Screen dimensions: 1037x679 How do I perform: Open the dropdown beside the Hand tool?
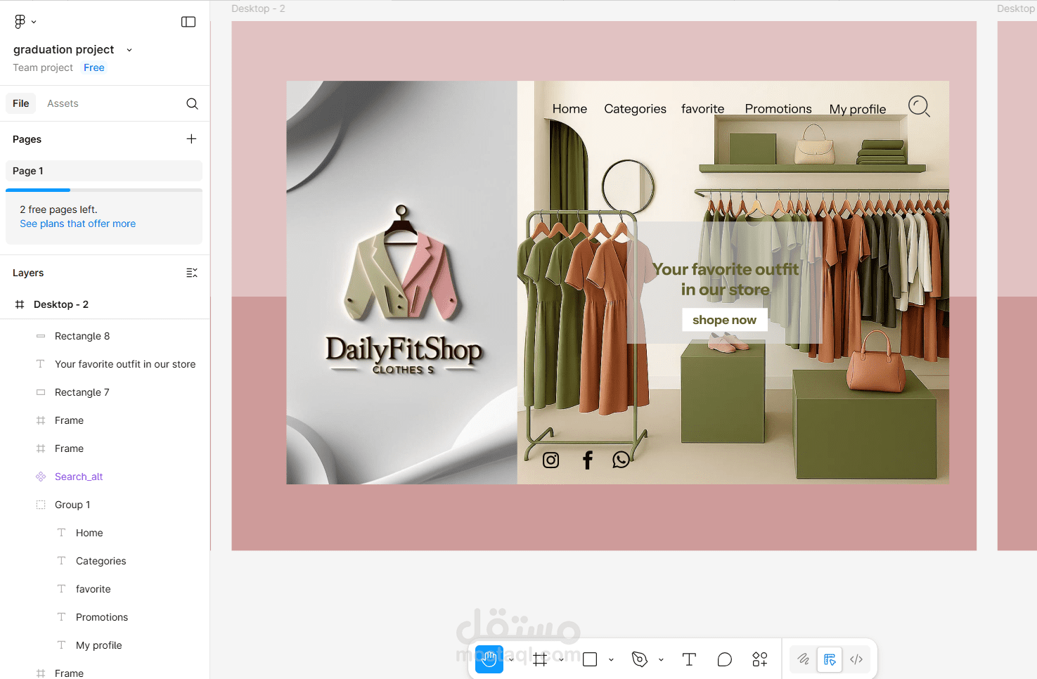pyautogui.click(x=511, y=659)
